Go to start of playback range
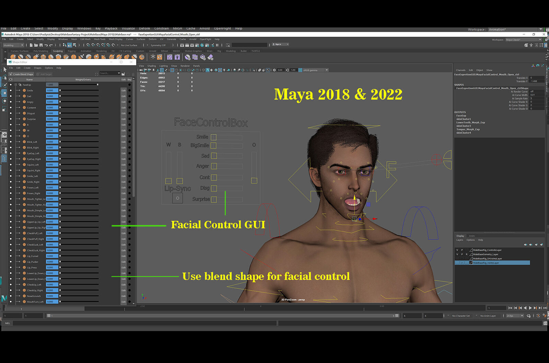 tap(510, 308)
